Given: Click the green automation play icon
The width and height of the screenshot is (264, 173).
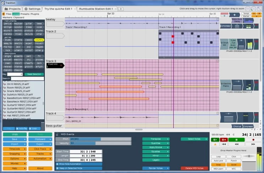Looking at the screenshot, I should pyautogui.click(x=215, y=140).
